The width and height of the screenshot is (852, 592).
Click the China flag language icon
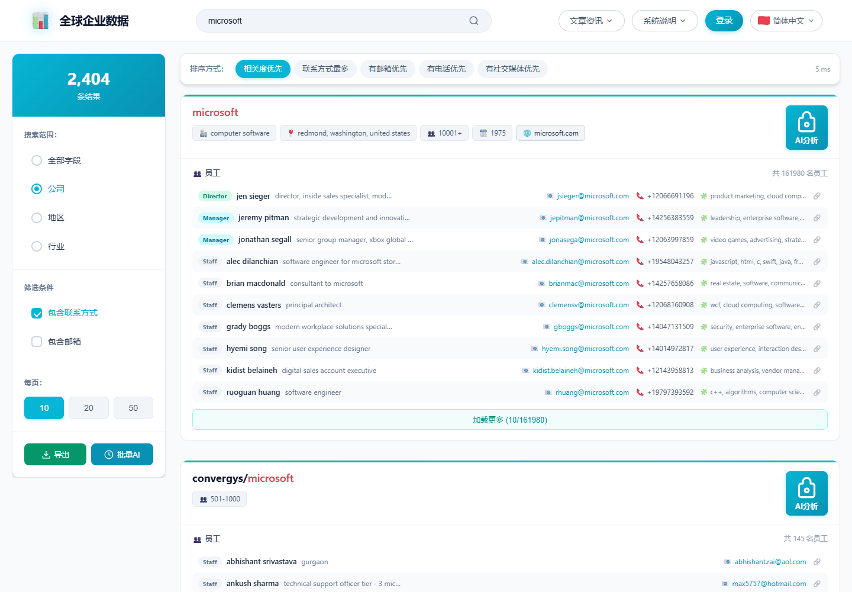(764, 21)
